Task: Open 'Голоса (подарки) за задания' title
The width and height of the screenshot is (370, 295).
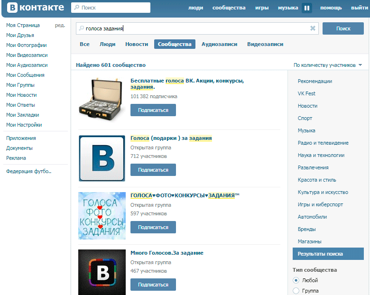Action: [171, 138]
